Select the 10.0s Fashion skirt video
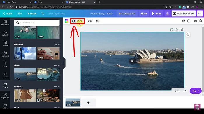 (25, 96)
